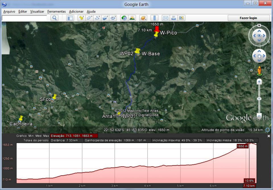Click the email envelope icon
273x190 pixels.
click(166, 18)
